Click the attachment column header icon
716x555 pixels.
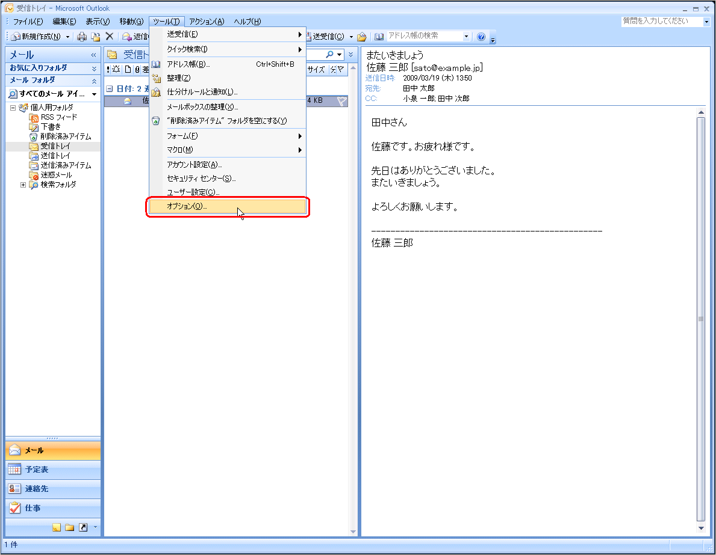[x=137, y=69]
